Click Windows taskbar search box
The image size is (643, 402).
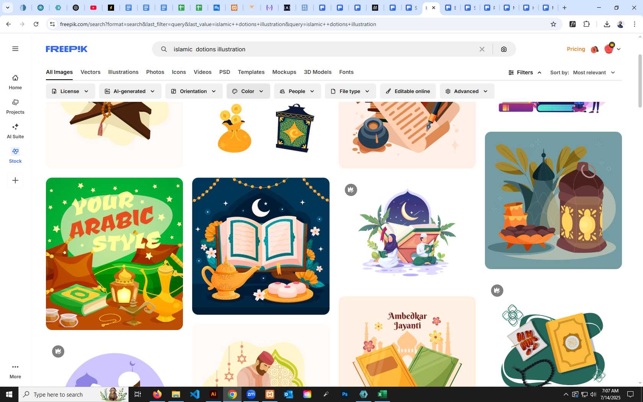[73, 394]
